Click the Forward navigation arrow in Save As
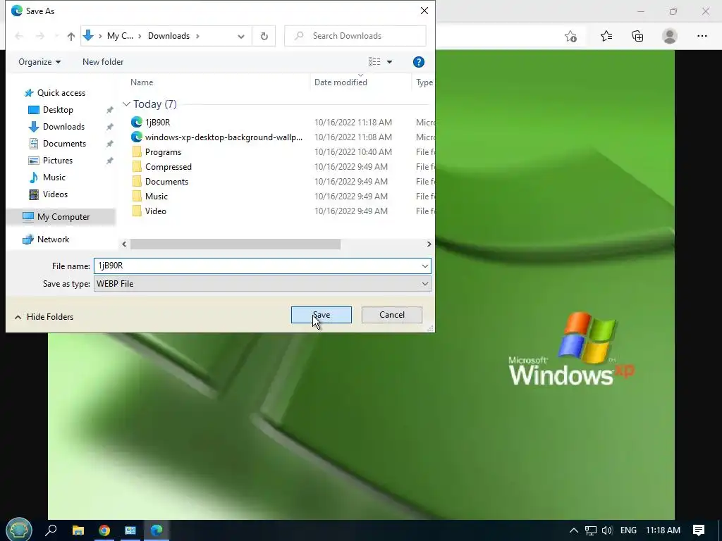Screen dimensions: 722x541 point(40,36)
